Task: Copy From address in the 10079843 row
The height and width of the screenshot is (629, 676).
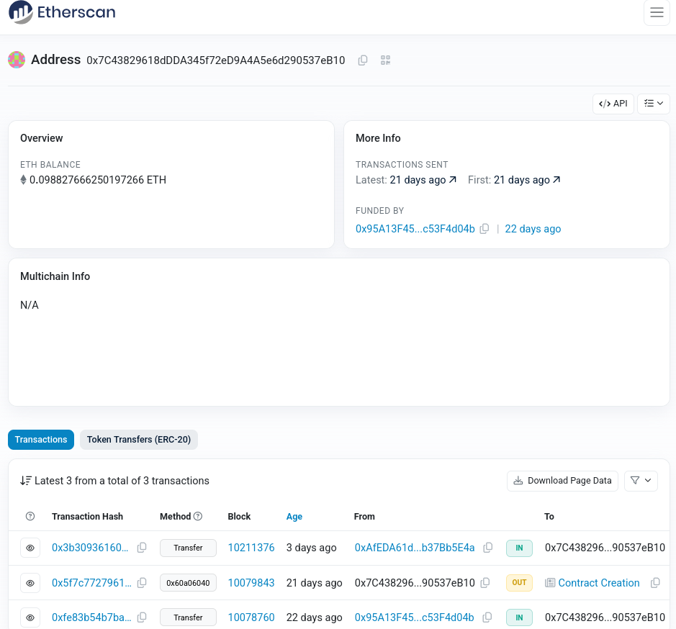Action: tap(485, 583)
